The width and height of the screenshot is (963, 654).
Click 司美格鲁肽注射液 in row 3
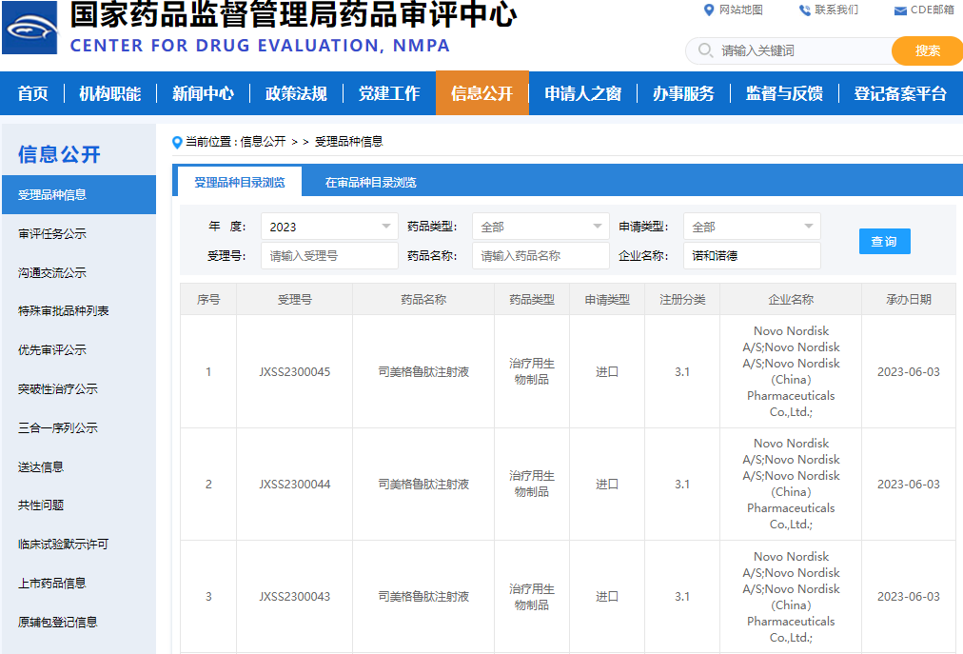pos(423,597)
